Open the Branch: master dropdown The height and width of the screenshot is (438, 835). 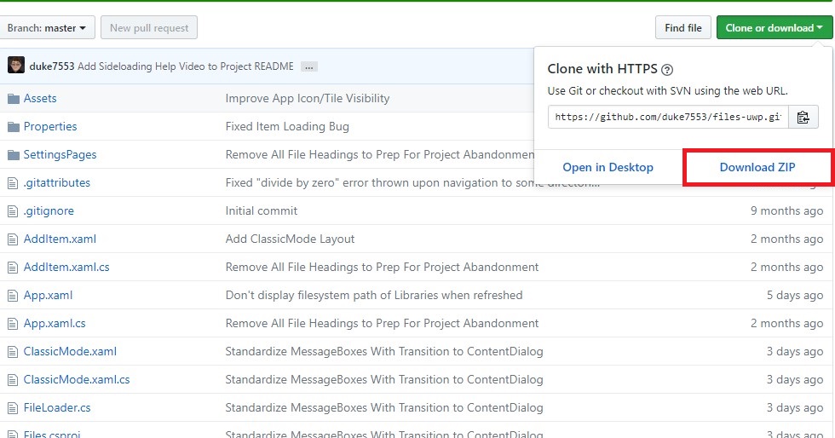47,28
